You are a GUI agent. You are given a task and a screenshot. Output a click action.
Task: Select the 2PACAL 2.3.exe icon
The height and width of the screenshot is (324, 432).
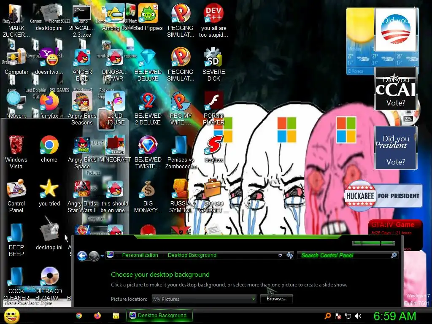(82, 21)
